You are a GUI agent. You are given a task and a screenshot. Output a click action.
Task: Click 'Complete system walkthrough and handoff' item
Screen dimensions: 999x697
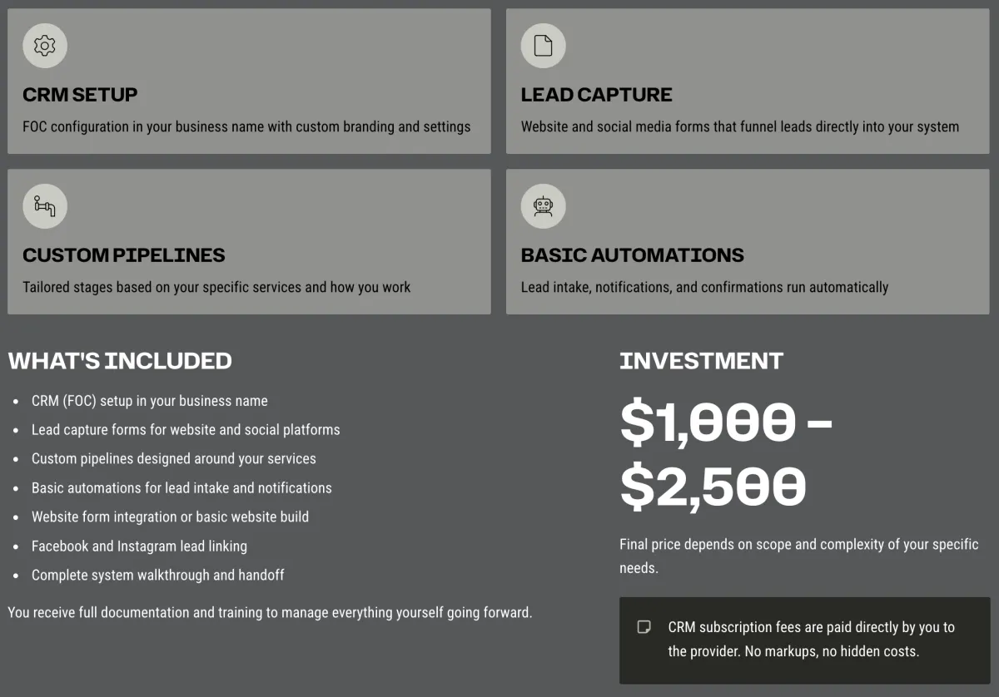coord(158,575)
